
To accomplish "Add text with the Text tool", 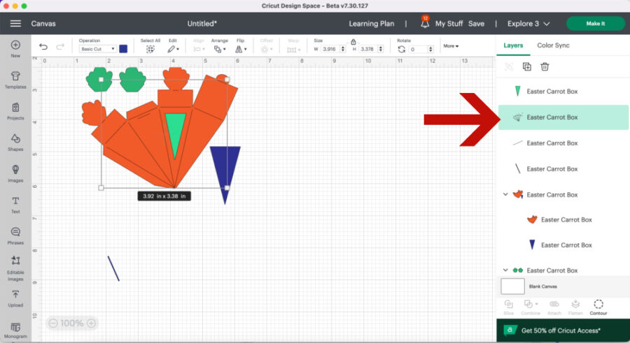I will 15,203.
